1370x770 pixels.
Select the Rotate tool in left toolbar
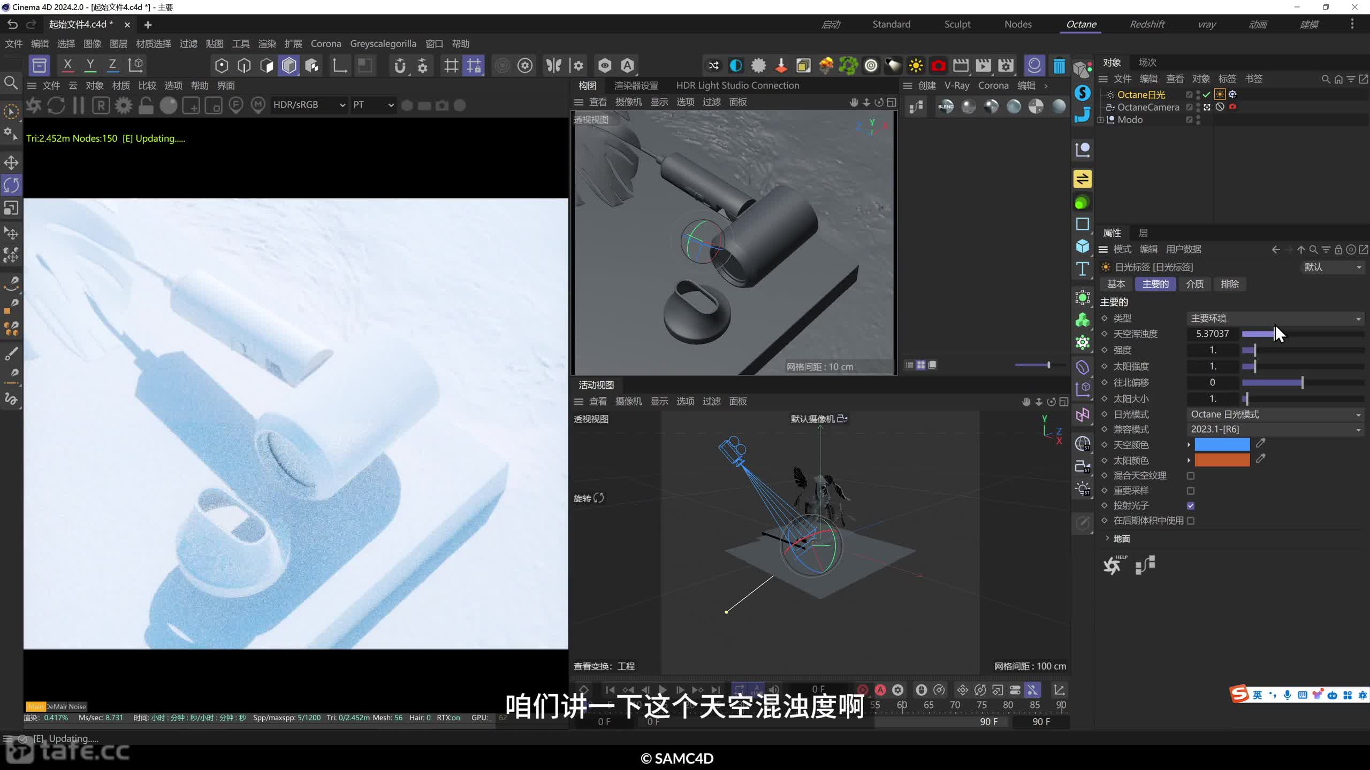point(11,185)
